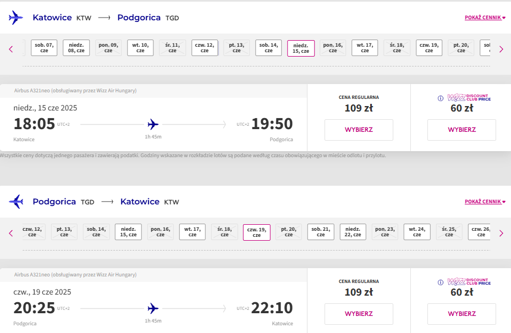The height and width of the screenshot is (333, 511).
Task: Open the Wizz Discount Club info icon for the return flight
Action: (x=440, y=282)
